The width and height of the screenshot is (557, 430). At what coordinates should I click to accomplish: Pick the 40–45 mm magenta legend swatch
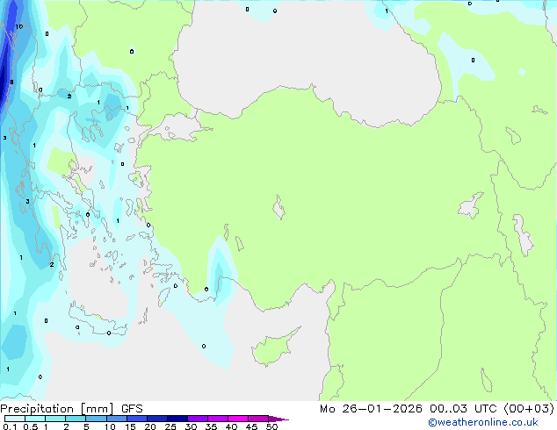[238, 419]
